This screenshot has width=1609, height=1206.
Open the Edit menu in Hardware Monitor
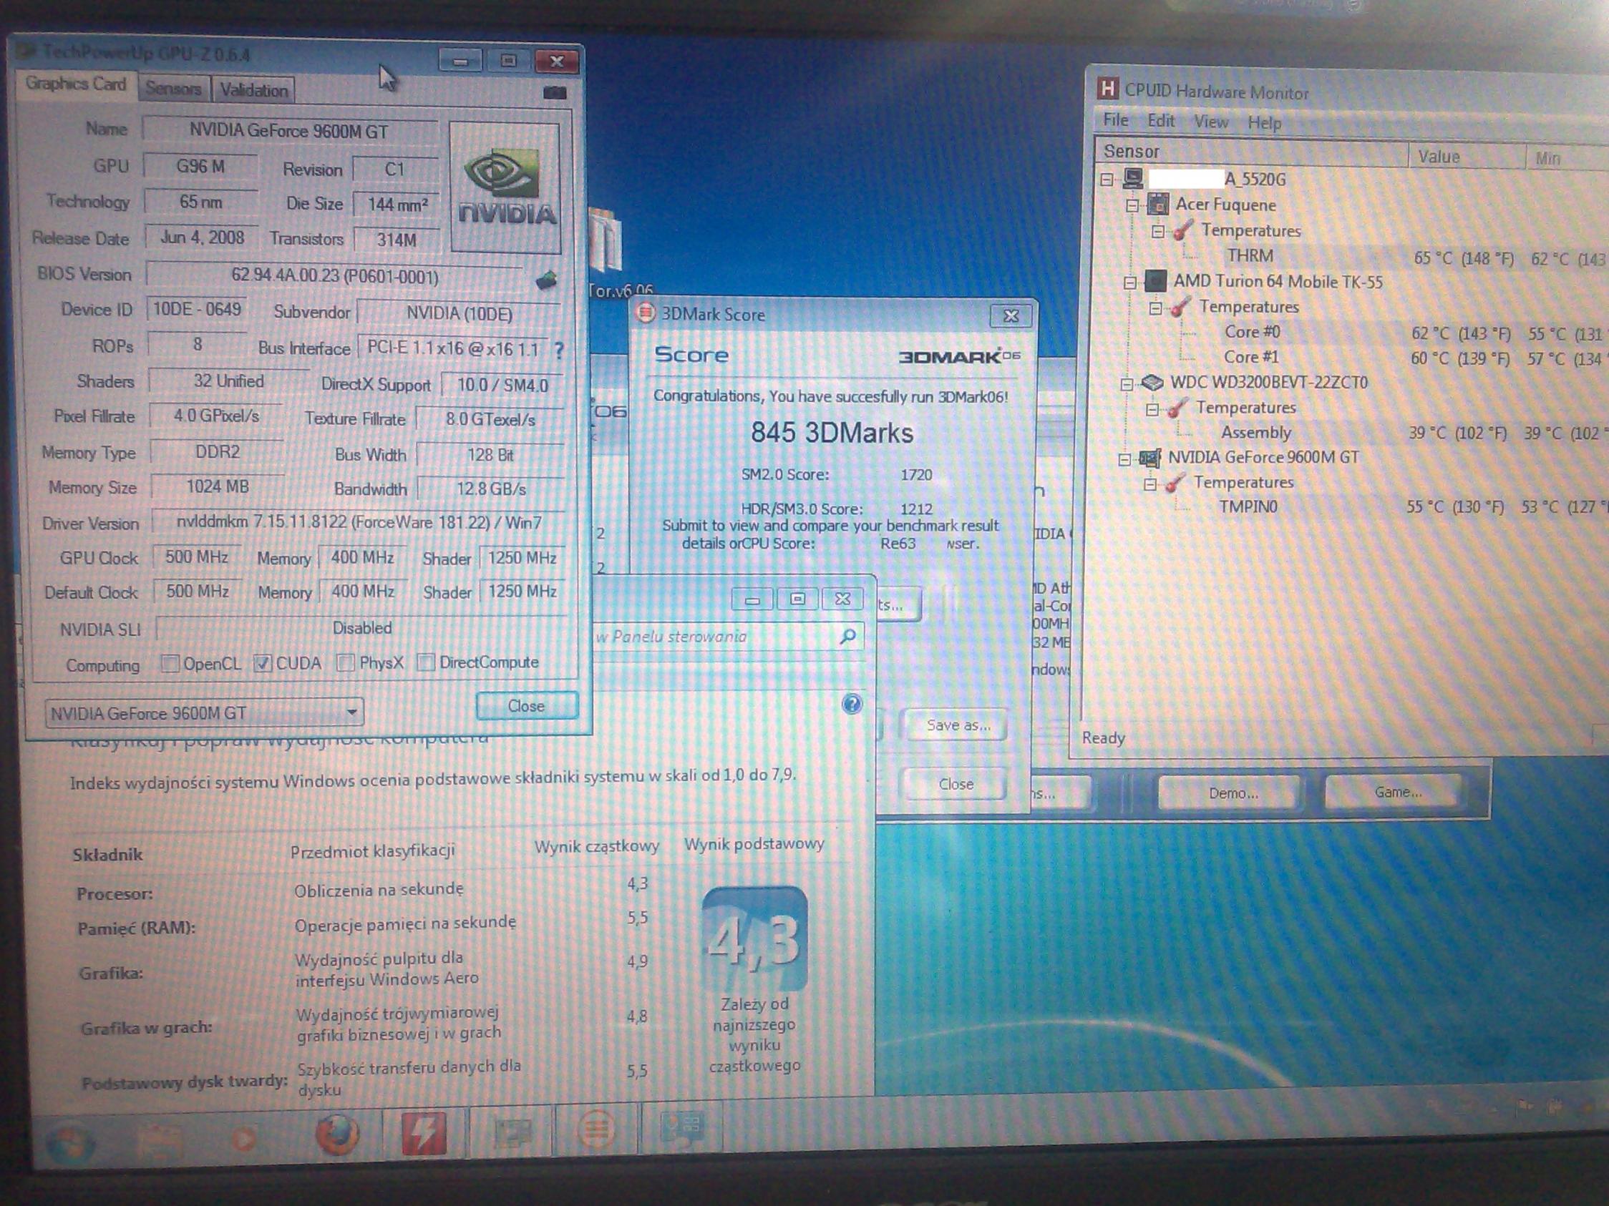(x=1161, y=121)
